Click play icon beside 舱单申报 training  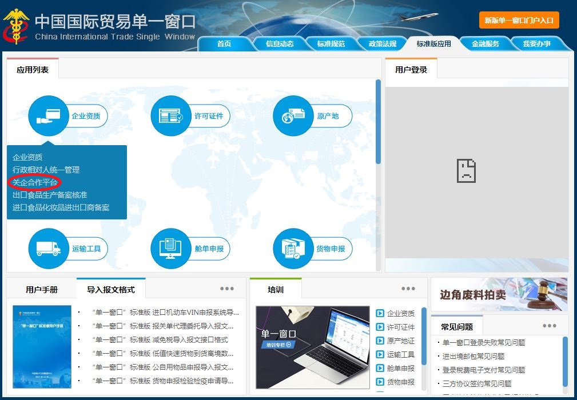tap(380, 368)
